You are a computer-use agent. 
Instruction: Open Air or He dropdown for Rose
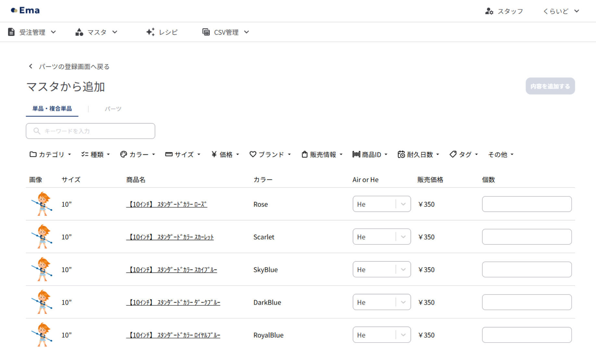point(381,204)
